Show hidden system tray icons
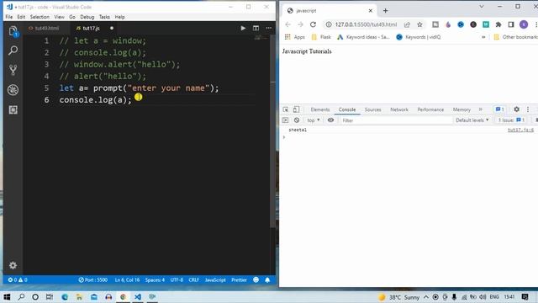 click(426, 297)
